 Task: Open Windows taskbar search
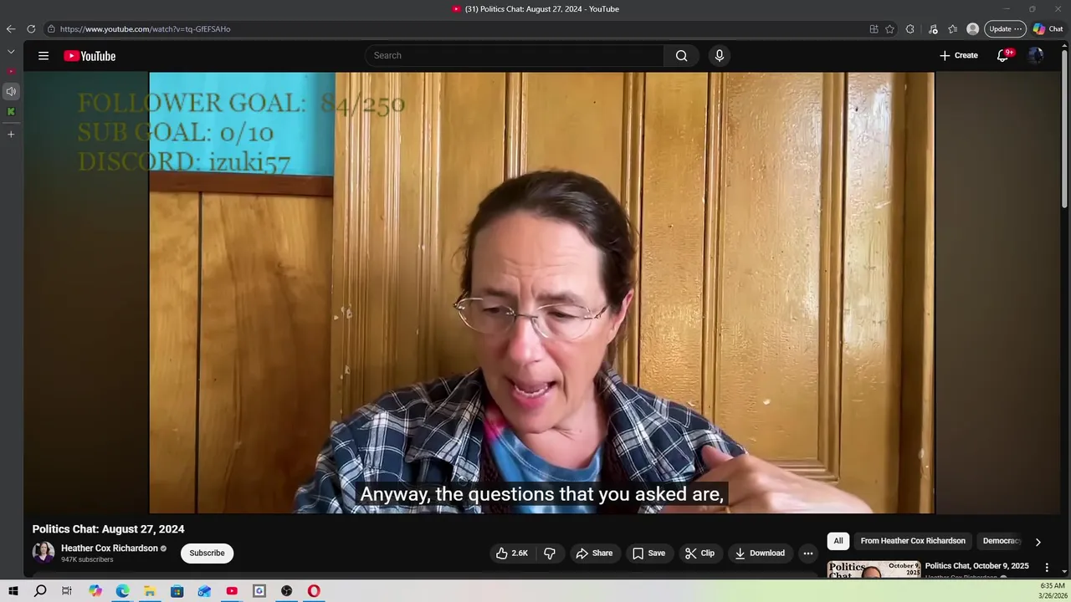tap(40, 591)
